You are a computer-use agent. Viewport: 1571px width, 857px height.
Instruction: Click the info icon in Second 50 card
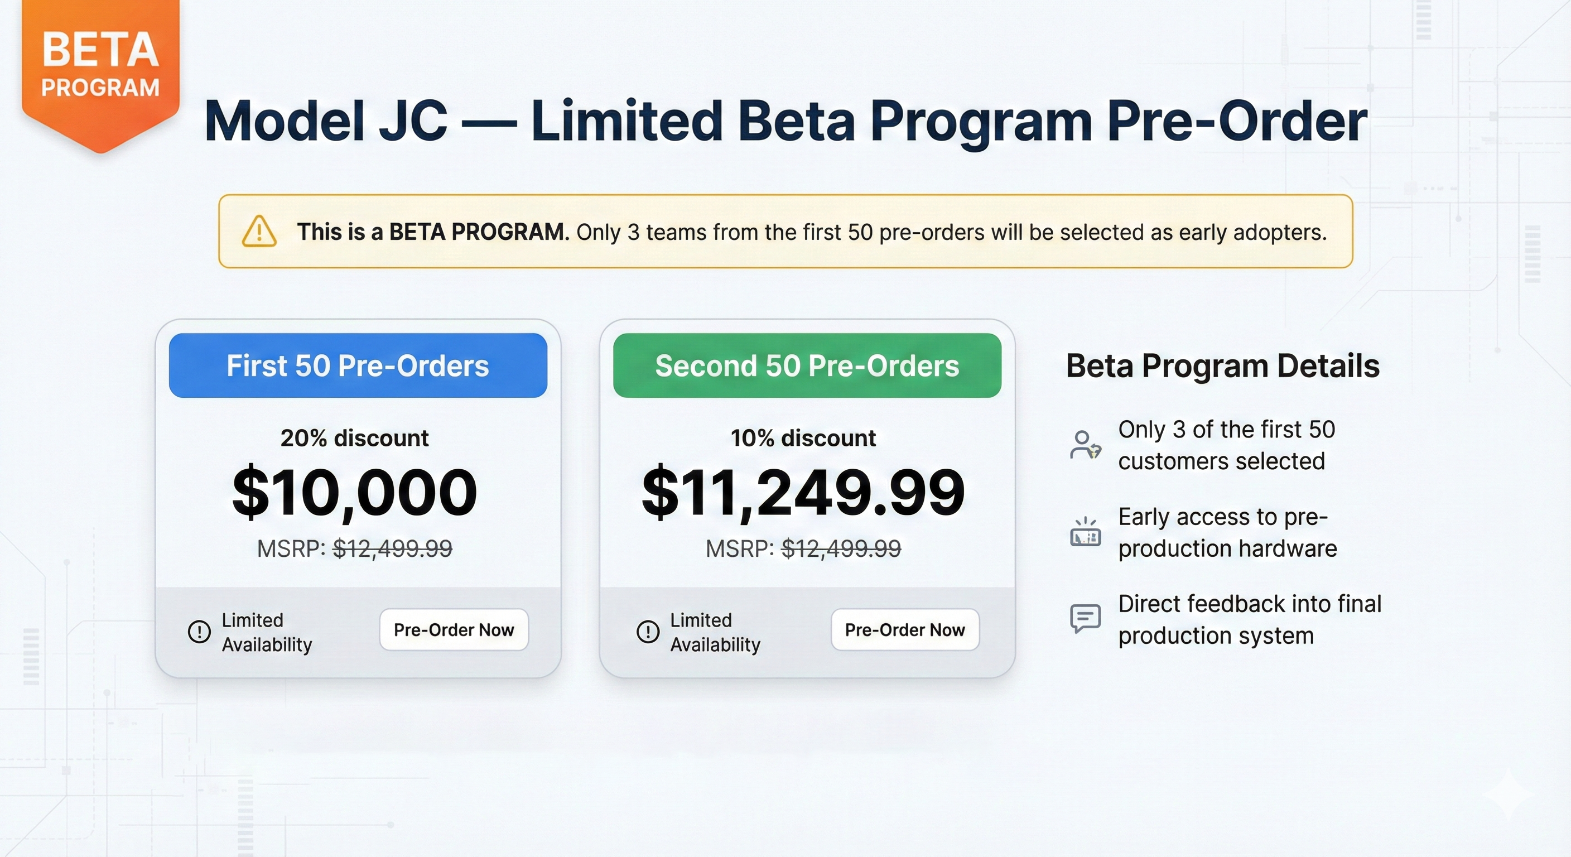pos(648,632)
